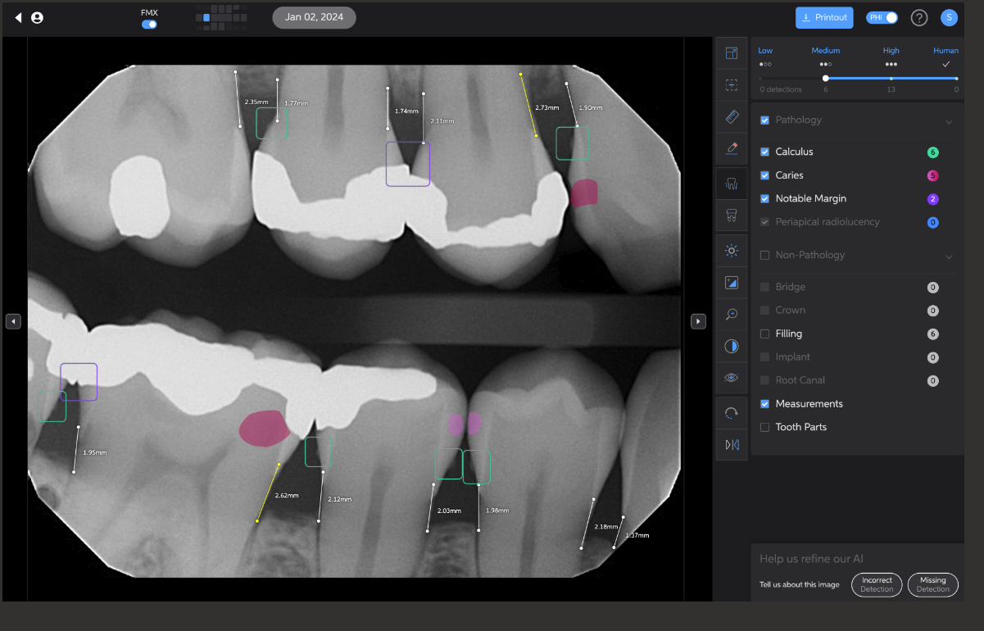984x631 pixels.
Task: Select the High sensitivity level
Action: (891, 57)
